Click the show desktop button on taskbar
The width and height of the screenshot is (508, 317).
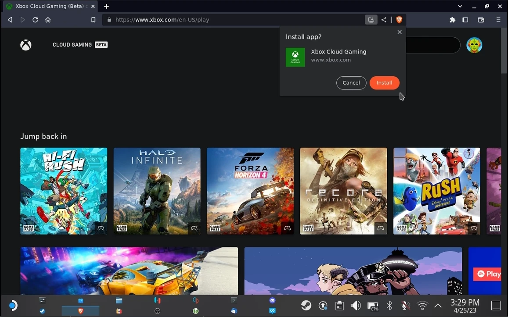[x=496, y=305]
